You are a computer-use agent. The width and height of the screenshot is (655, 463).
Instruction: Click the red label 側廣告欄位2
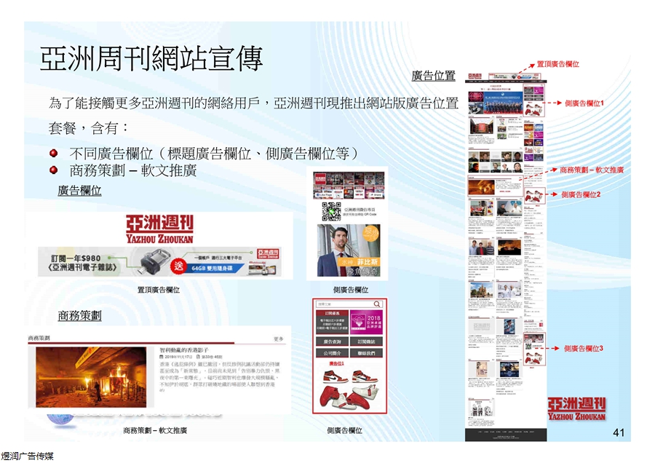[581, 194]
